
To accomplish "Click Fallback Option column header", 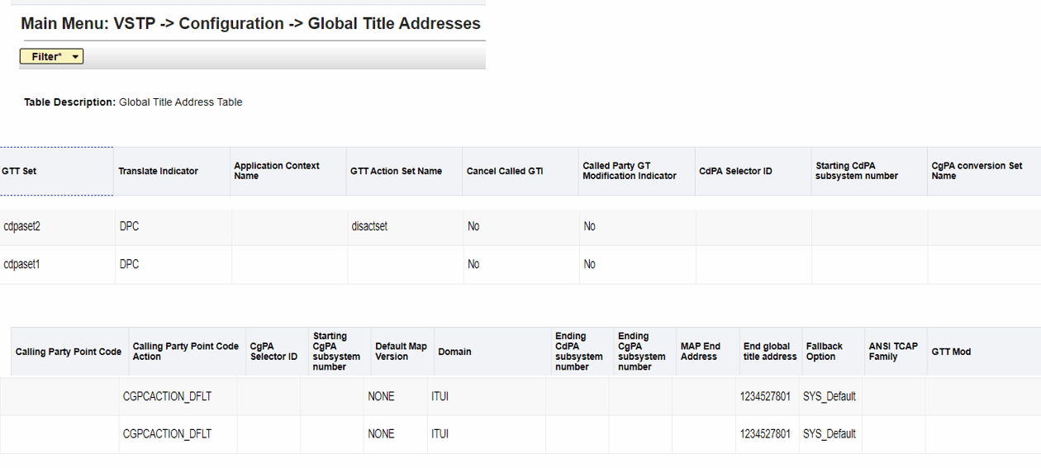I will [833, 352].
